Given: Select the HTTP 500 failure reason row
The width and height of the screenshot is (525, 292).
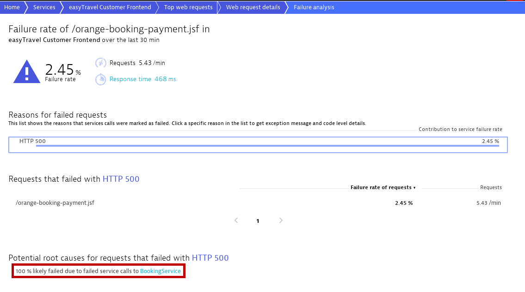Looking at the screenshot, I should (258, 145).
